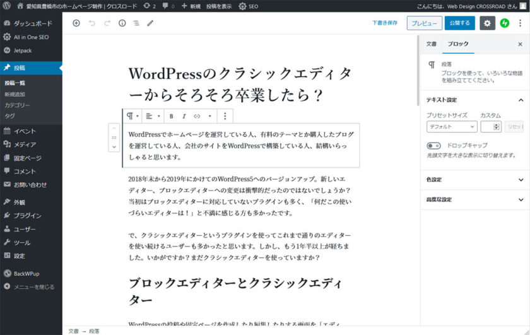Open Jetpack in the sidebar
Viewport: 530px width, 335px height.
click(x=31, y=50)
